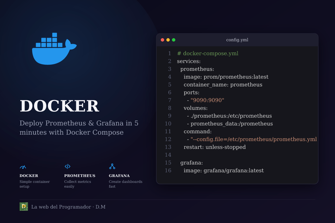The width and height of the screenshot is (335, 223).
Task: Click the 'command:' code line
Action: 198,132
